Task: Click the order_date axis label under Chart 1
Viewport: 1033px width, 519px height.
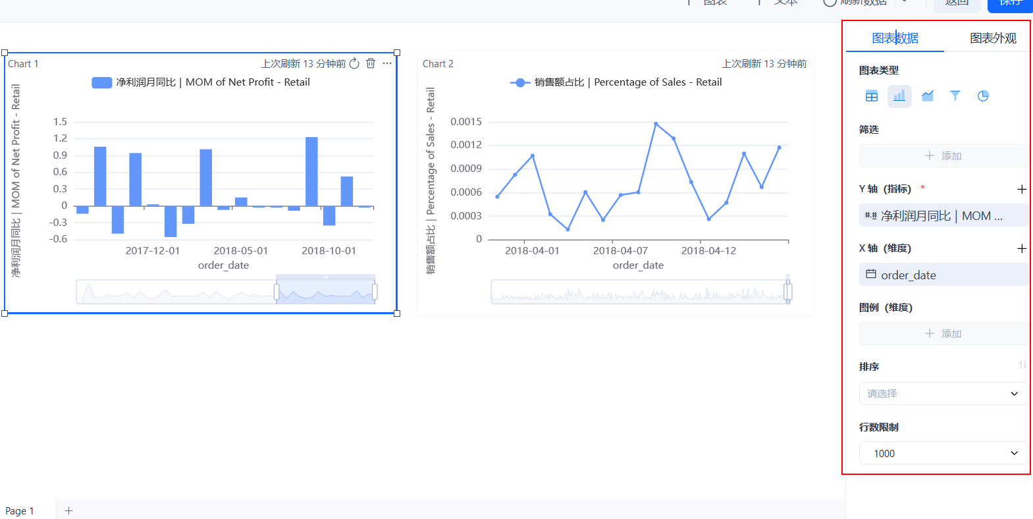Action: 223,265
